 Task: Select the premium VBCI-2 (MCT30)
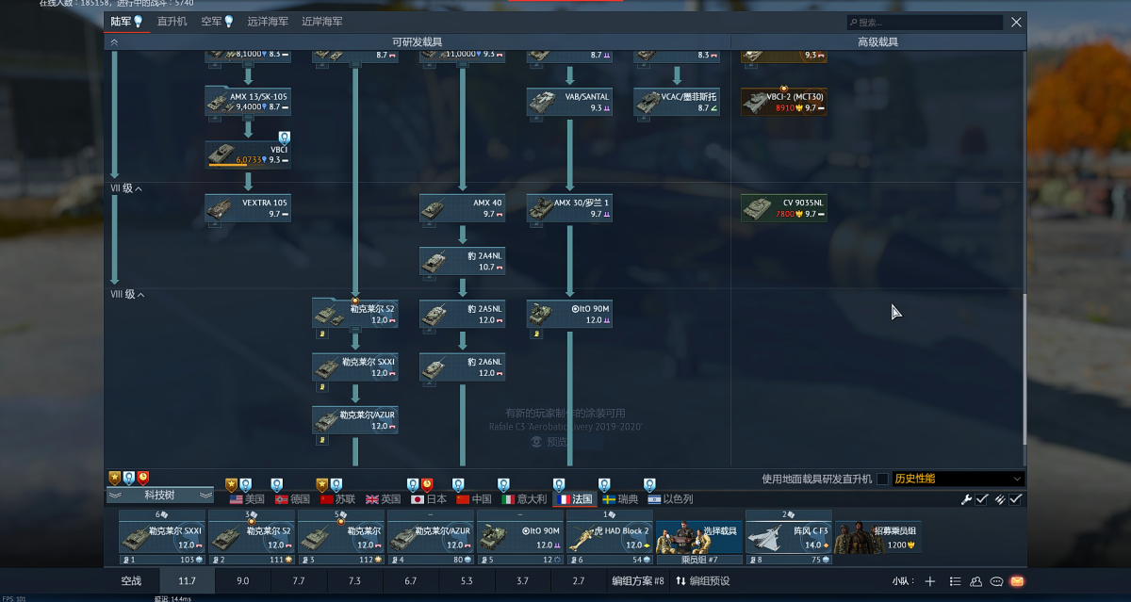click(x=784, y=102)
